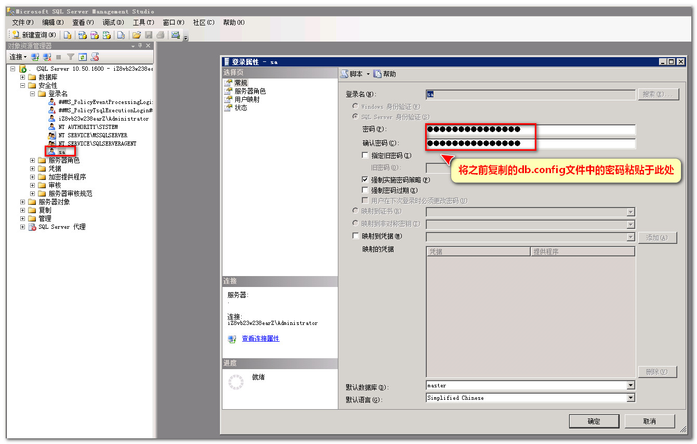Open the 查看(V) menu
This screenshot has height=444, width=697.
pyautogui.click(x=83, y=22)
